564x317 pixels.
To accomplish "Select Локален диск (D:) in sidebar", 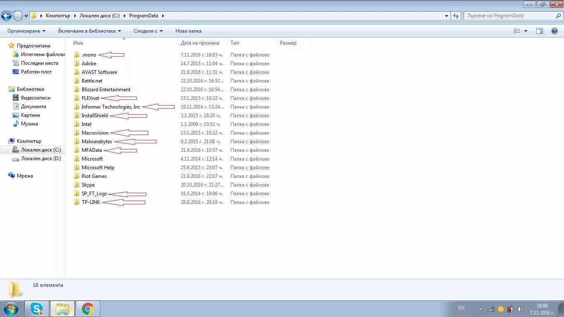I will tap(41, 158).
